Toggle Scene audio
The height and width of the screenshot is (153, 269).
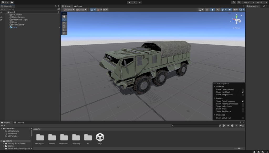218,9
